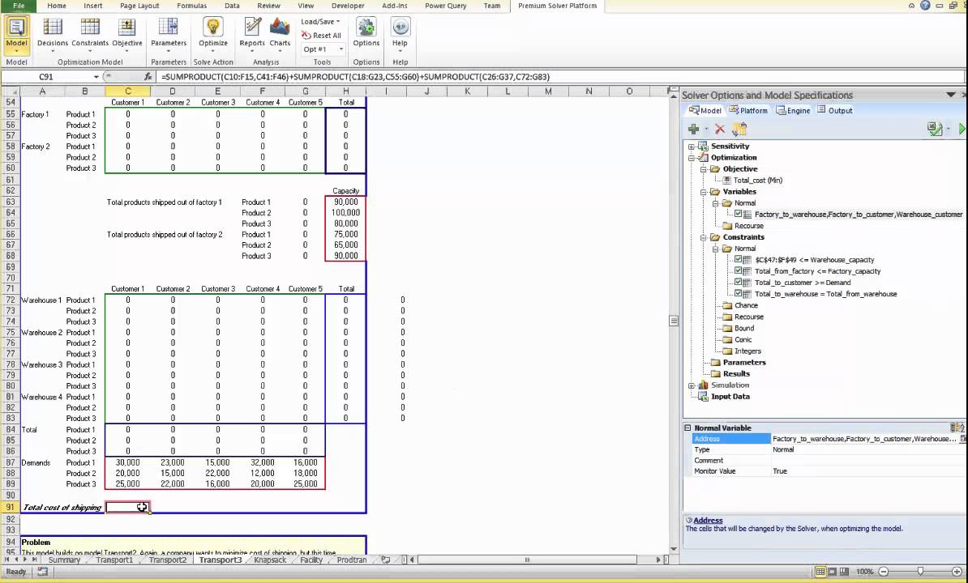Collapse the Variables folder node
The image size is (968, 583).
[x=703, y=192]
